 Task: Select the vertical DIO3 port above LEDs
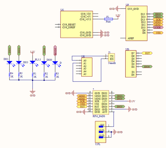click(x=19, y=50)
